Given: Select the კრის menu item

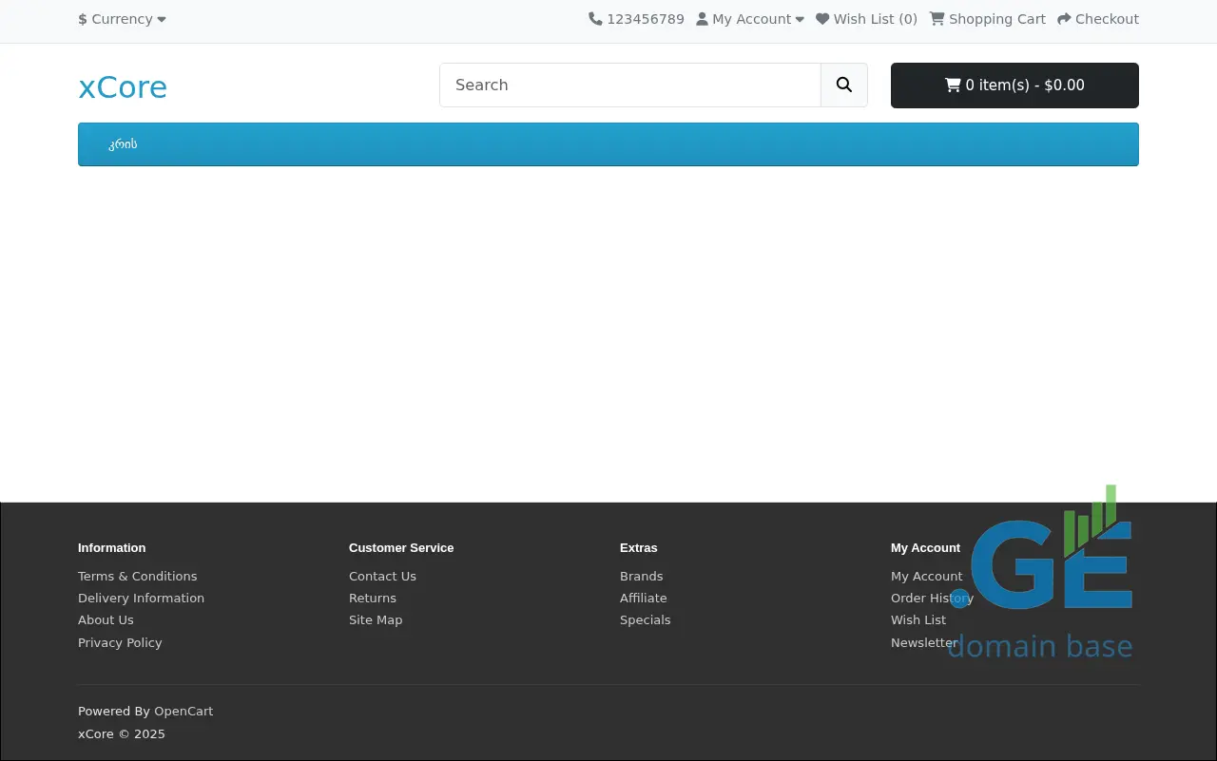Looking at the screenshot, I should tap(123, 144).
